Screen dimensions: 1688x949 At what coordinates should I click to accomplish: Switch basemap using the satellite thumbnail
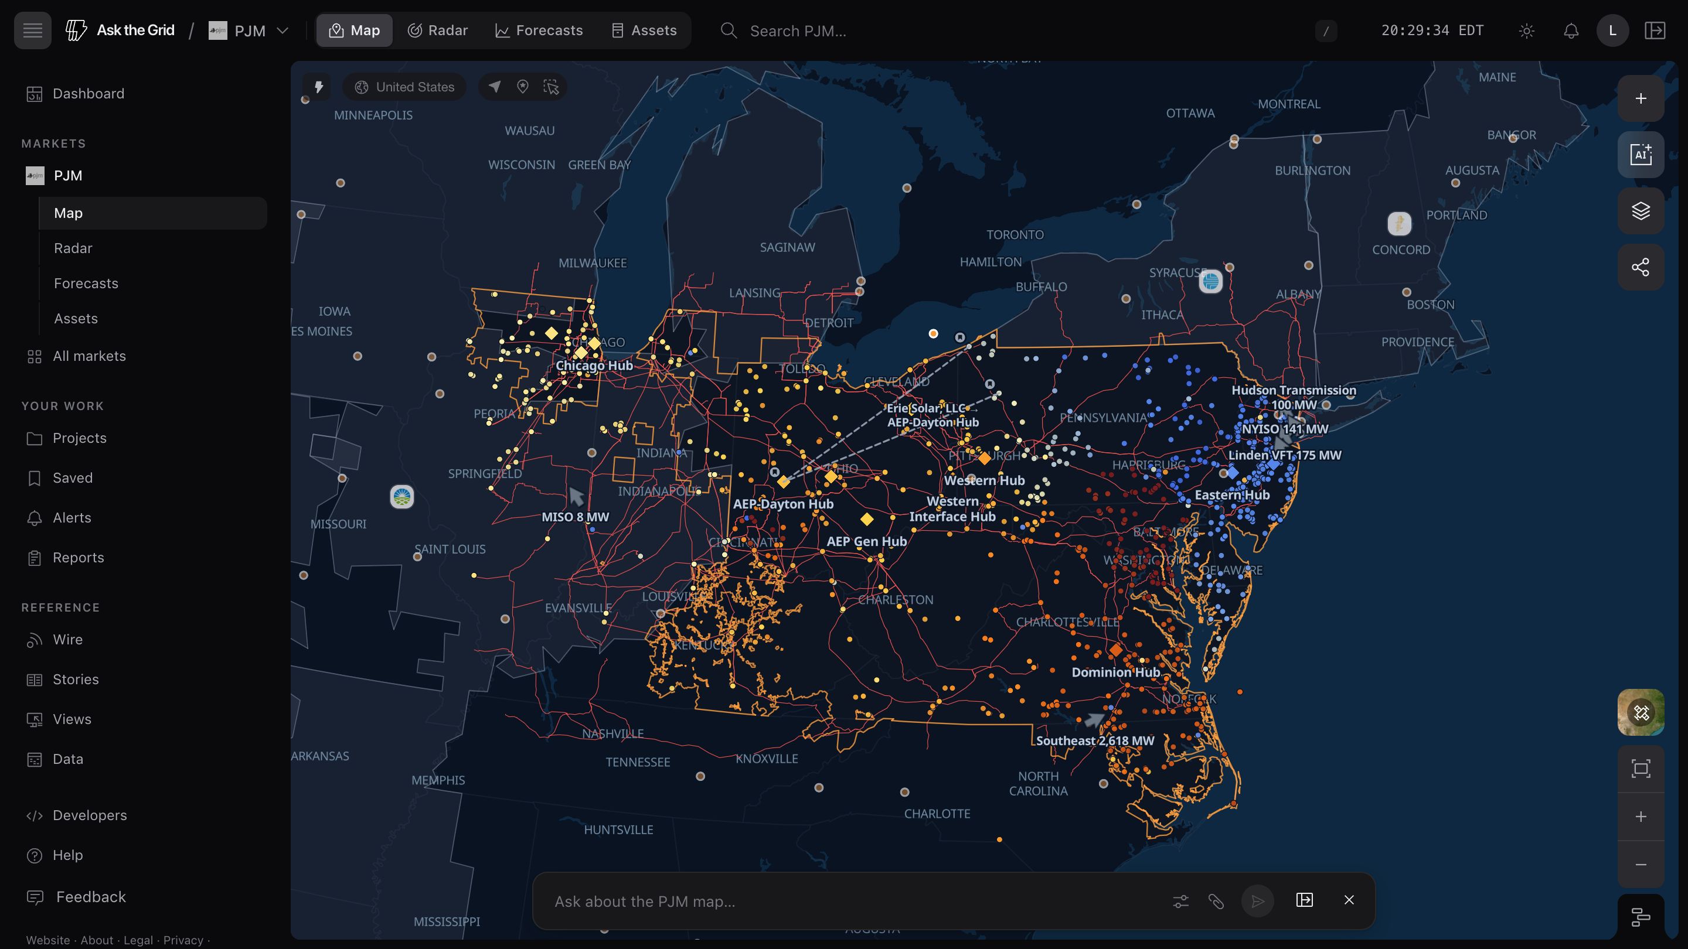point(1641,712)
